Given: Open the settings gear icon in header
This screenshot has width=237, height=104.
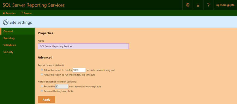Looking at the screenshot, I should 187,5.
